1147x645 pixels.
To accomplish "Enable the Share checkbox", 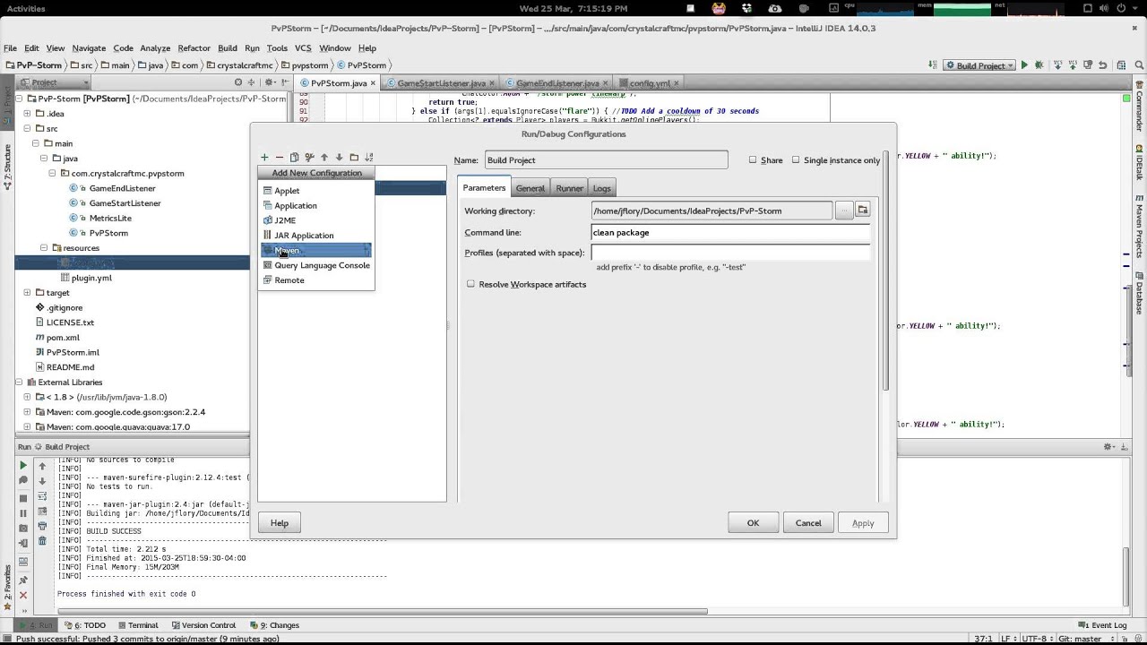I will click(x=753, y=160).
